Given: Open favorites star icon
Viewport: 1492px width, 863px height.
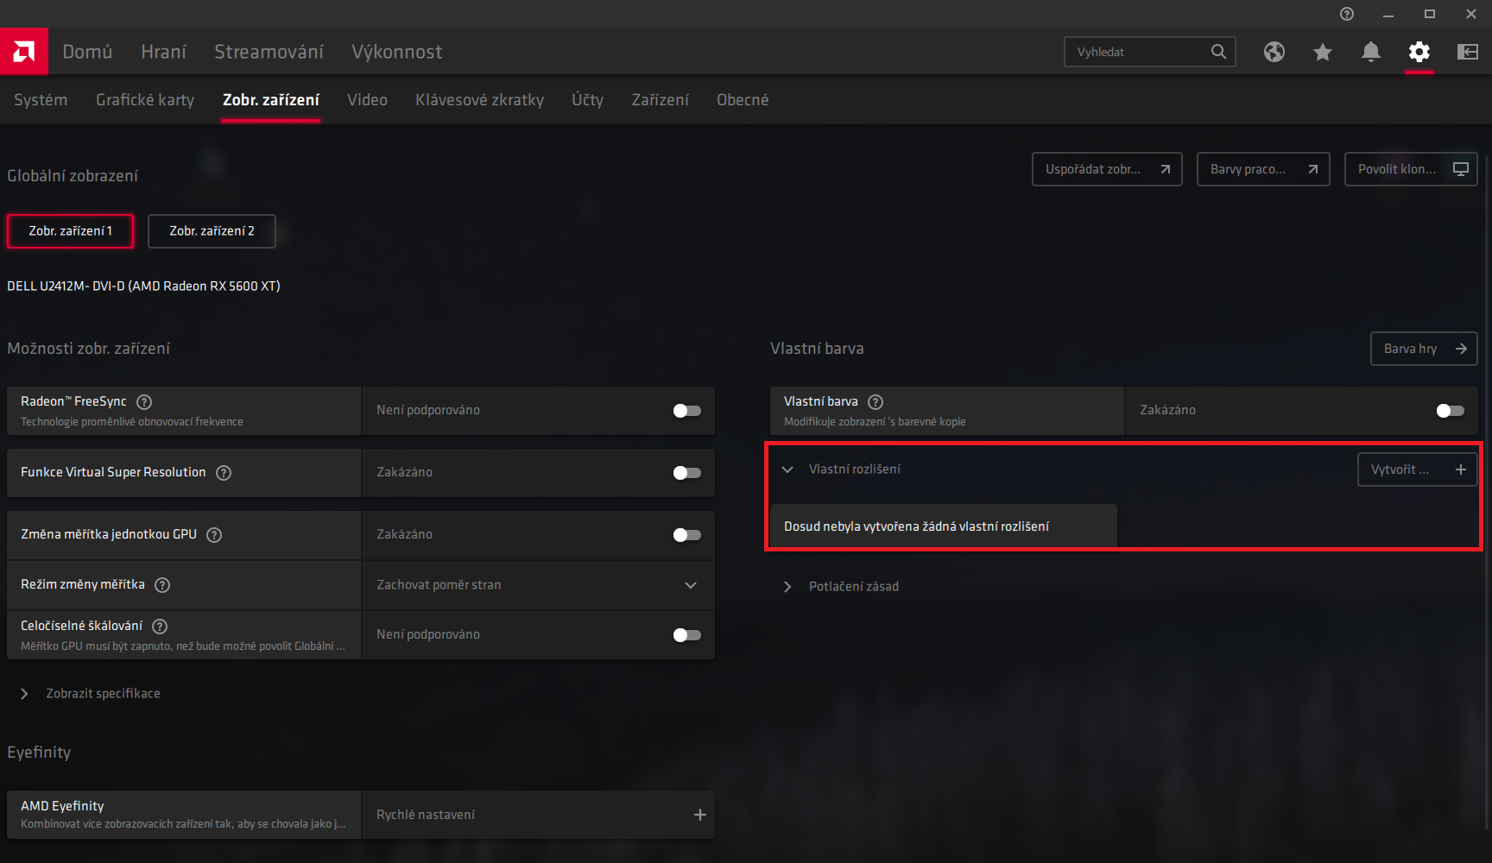Looking at the screenshot, I should point(1323,52).
